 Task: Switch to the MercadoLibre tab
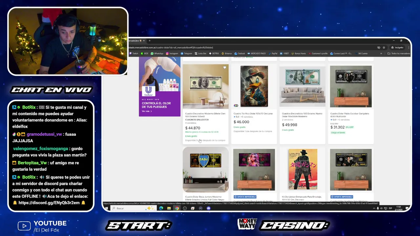click(x=136, y=41)
